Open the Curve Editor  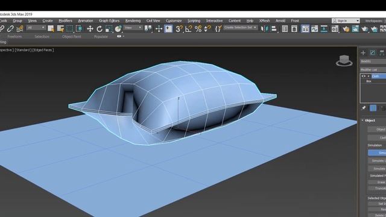pyautogui.click(x=315, y=29)
